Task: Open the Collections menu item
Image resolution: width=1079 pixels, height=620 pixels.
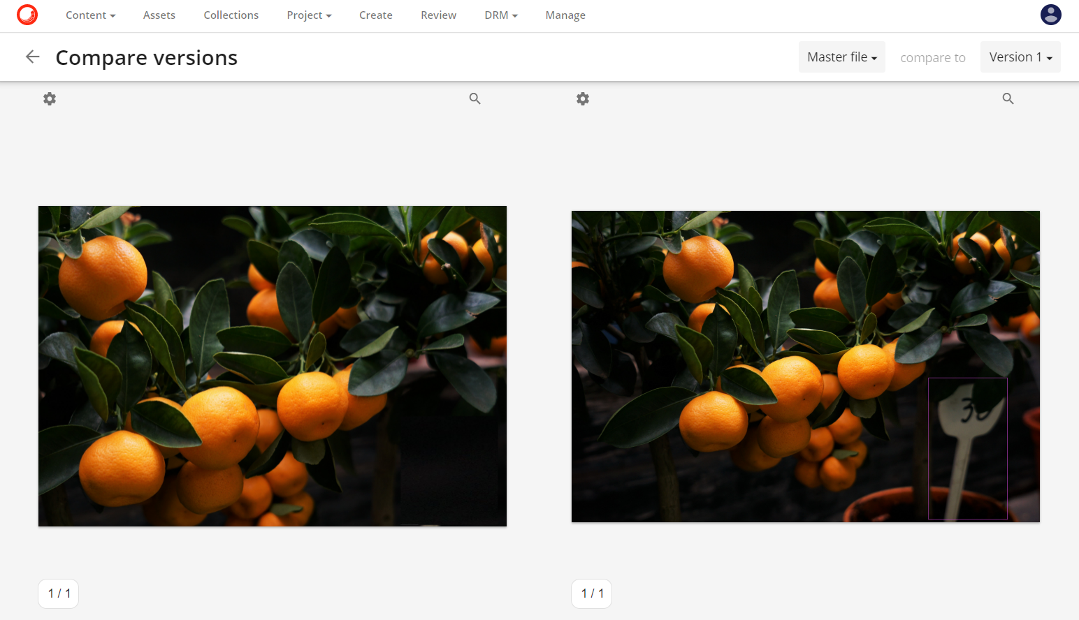Action: [231, 15]
